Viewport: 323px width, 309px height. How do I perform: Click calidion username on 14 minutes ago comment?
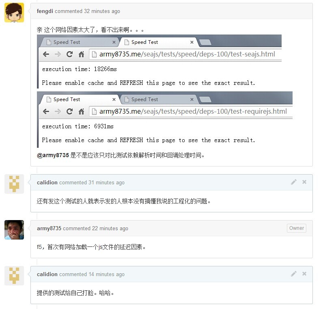click(x=47, y=274)
